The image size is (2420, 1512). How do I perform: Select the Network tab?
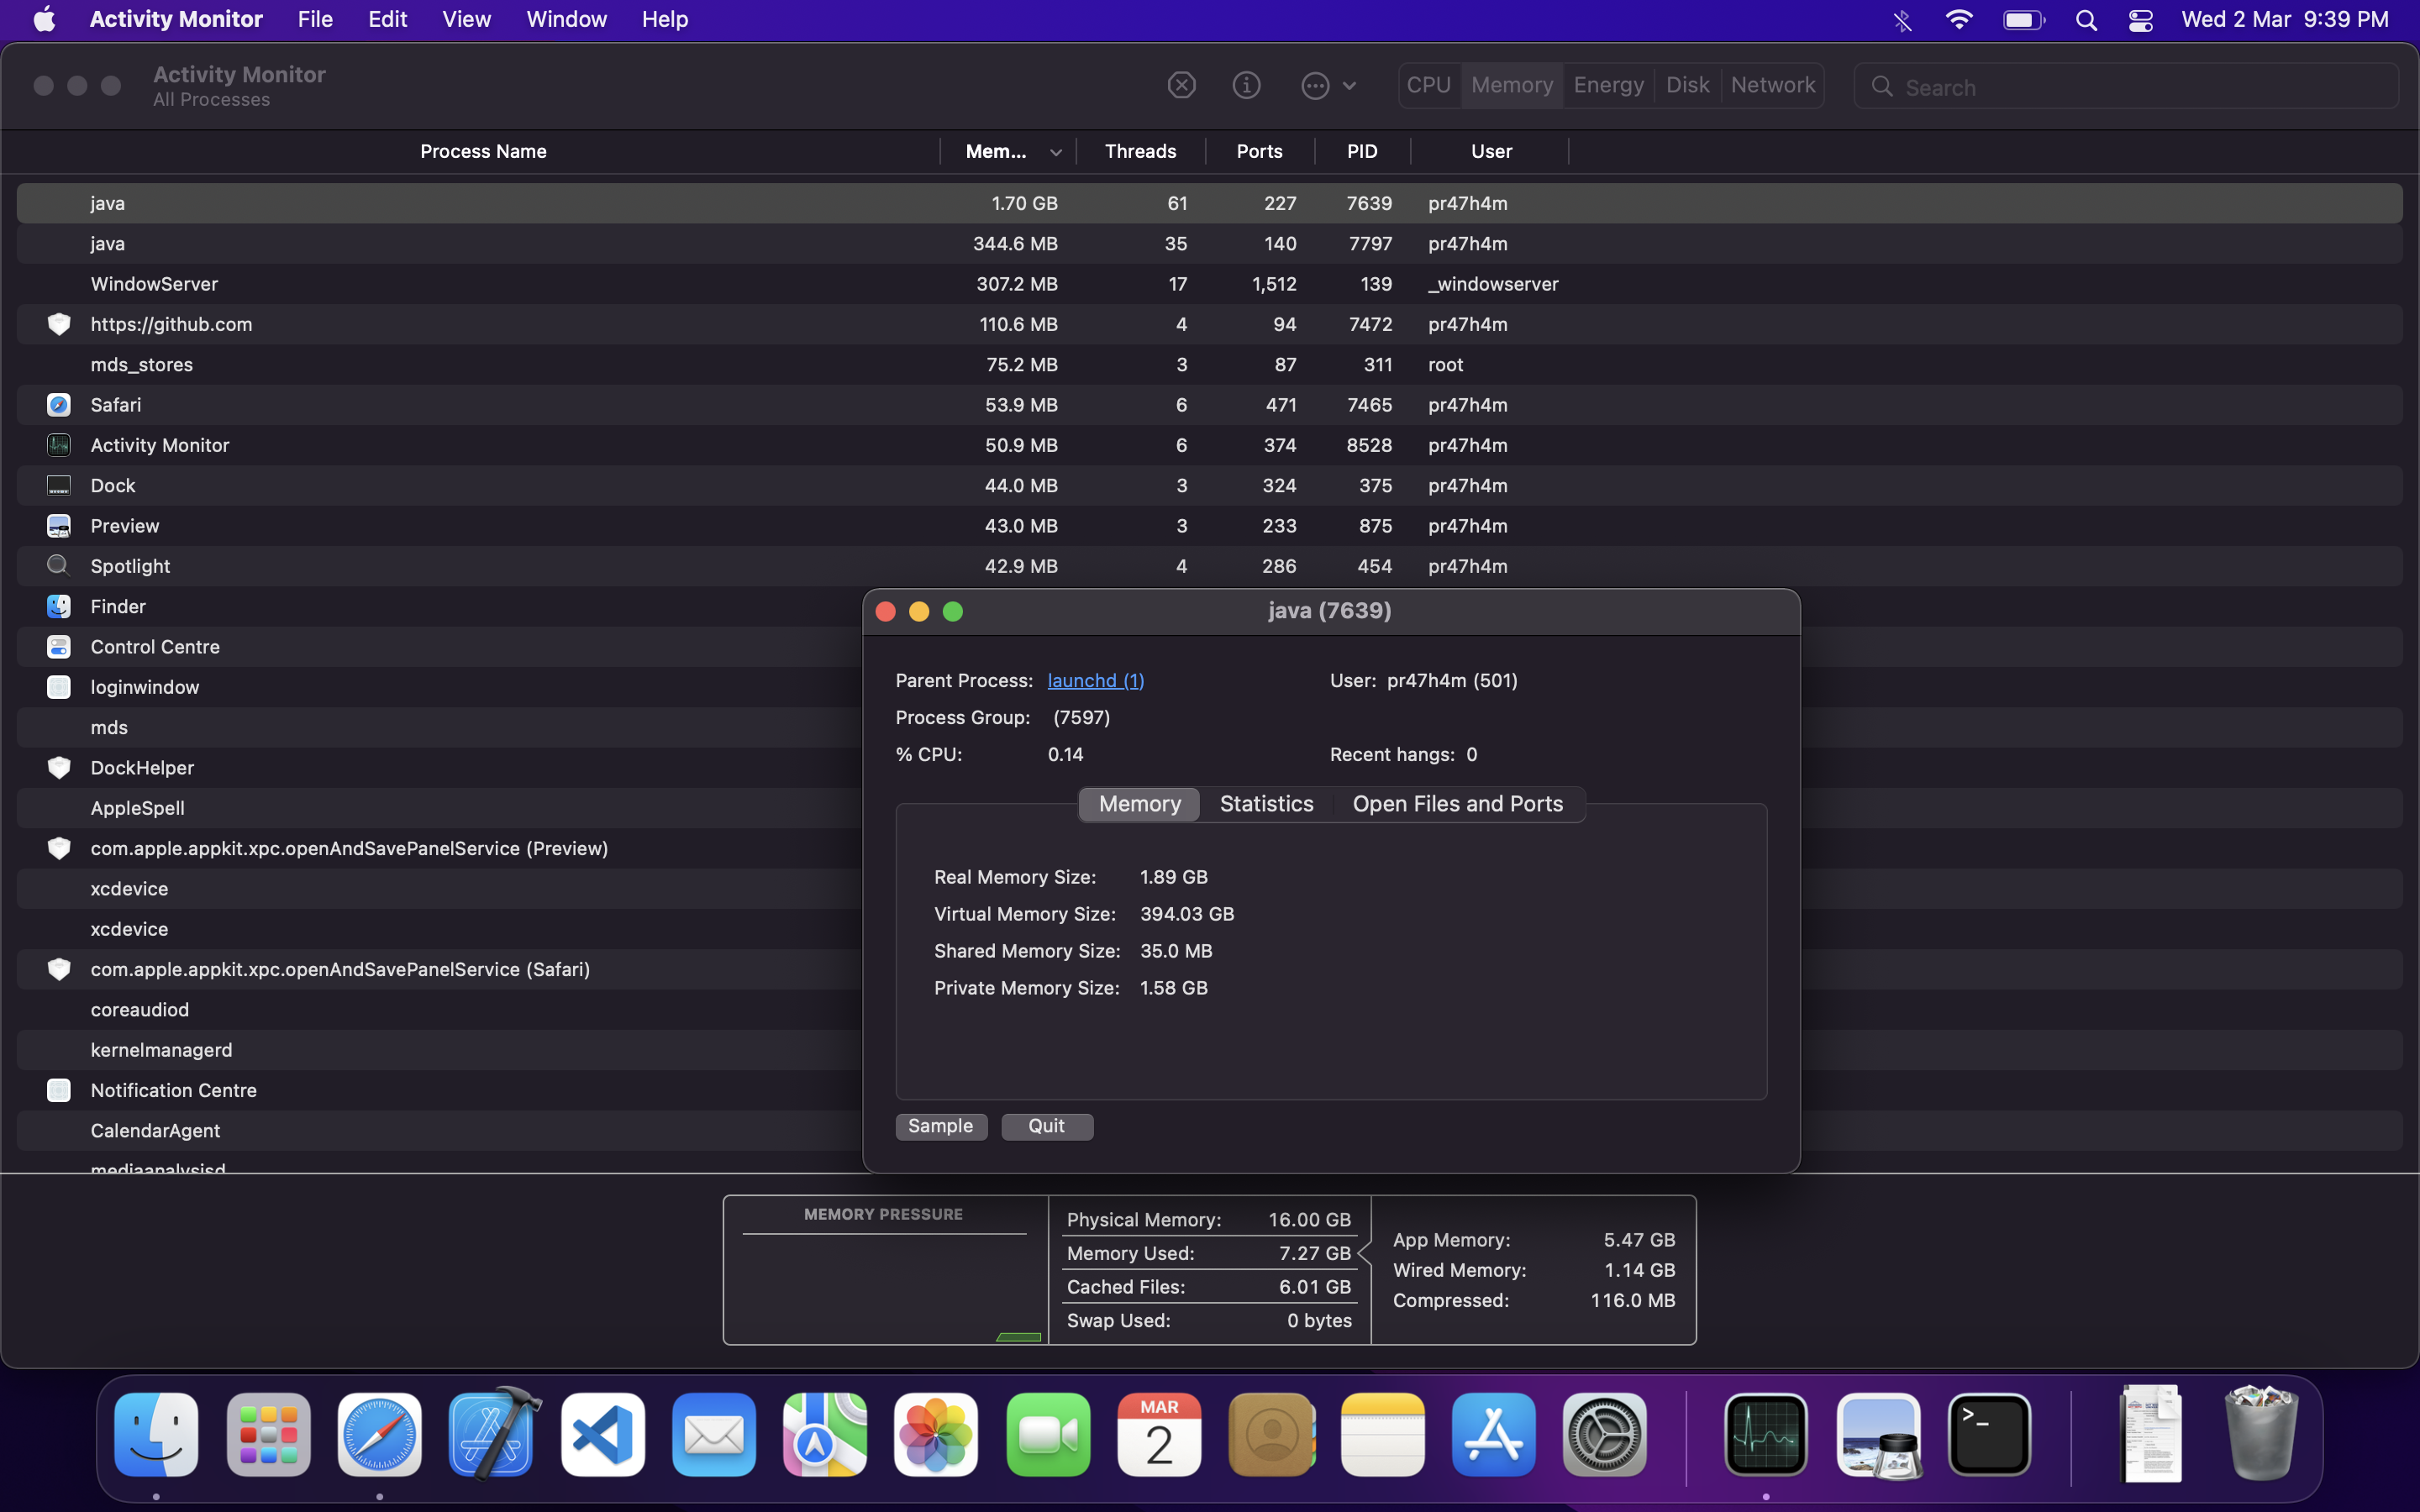(x=1772, y=86)
